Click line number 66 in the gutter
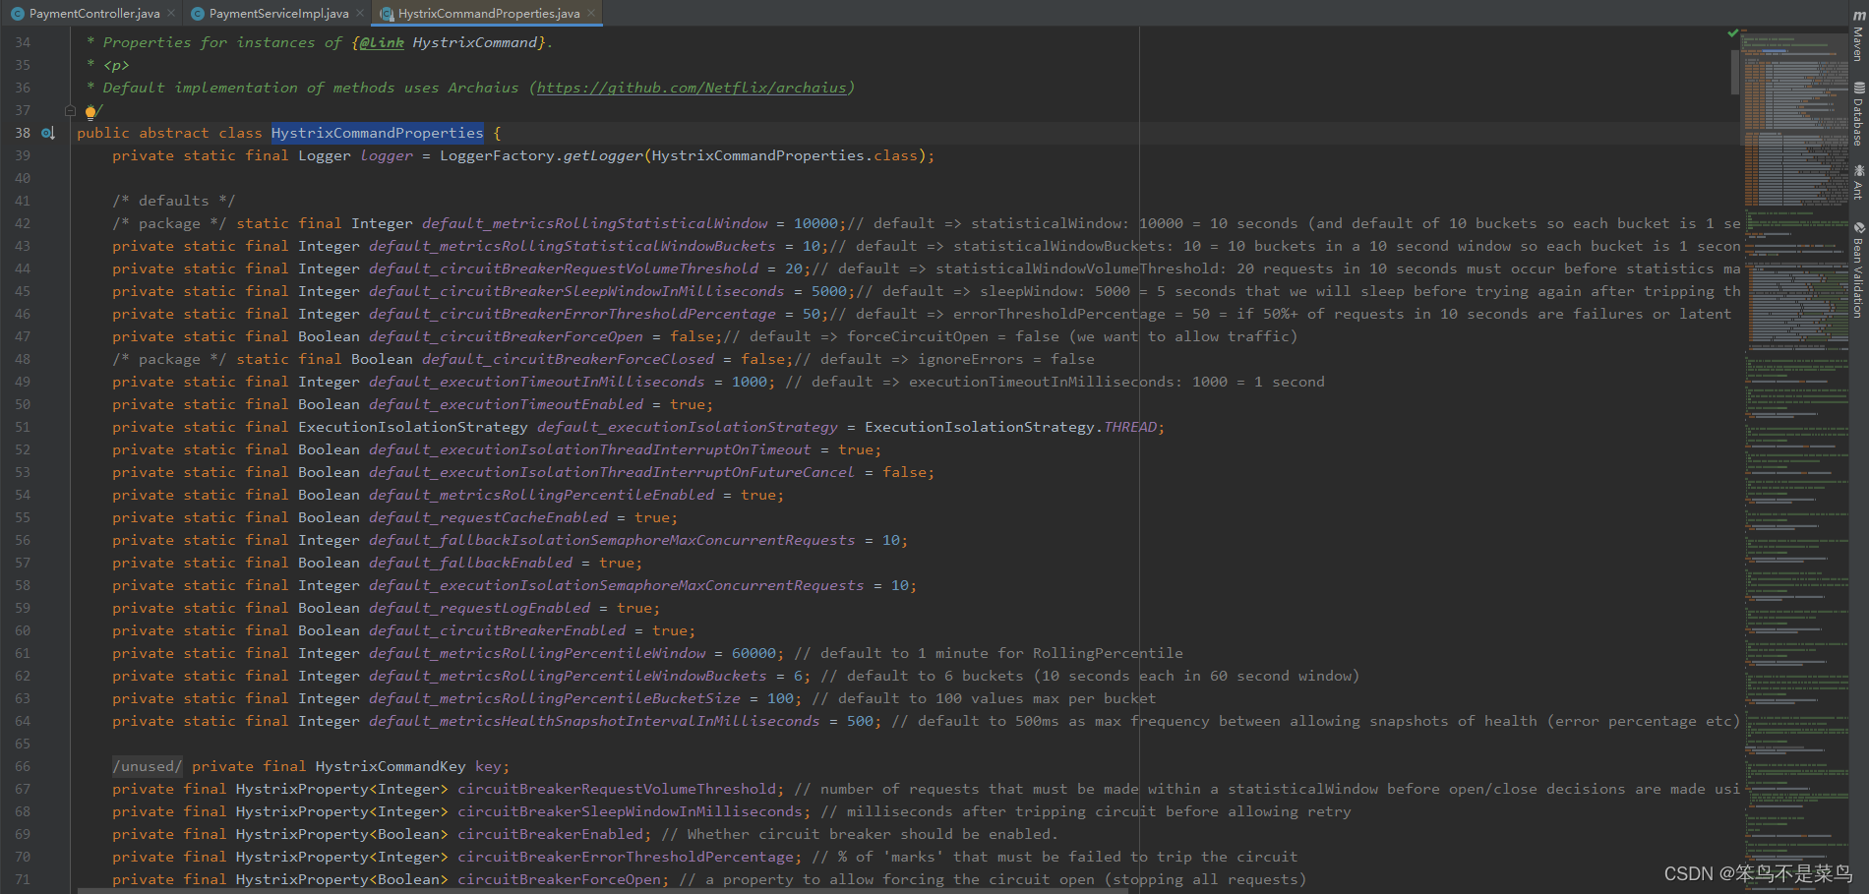 23,766
